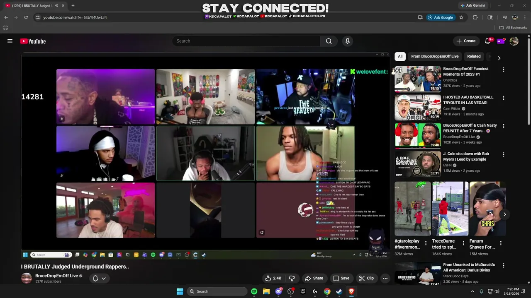Image resolution: width=531 pixels, height=298 pixels.
Task: Open options for J. Cole interview video
Action: pos(503,154)
